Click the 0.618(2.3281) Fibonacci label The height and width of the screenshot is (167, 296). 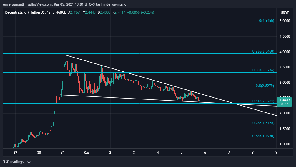tap(263, 101)
